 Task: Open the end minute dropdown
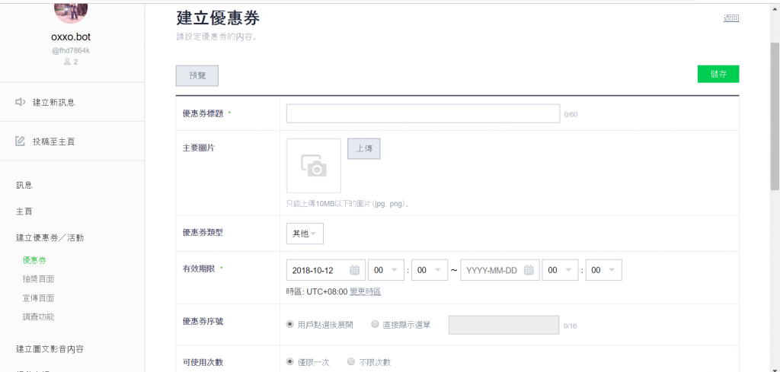603,270
